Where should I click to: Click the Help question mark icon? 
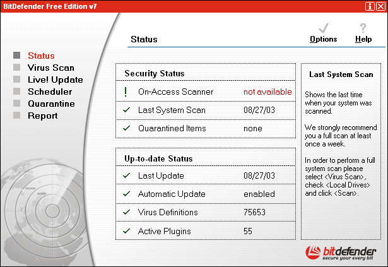click(x=363, y=28)
